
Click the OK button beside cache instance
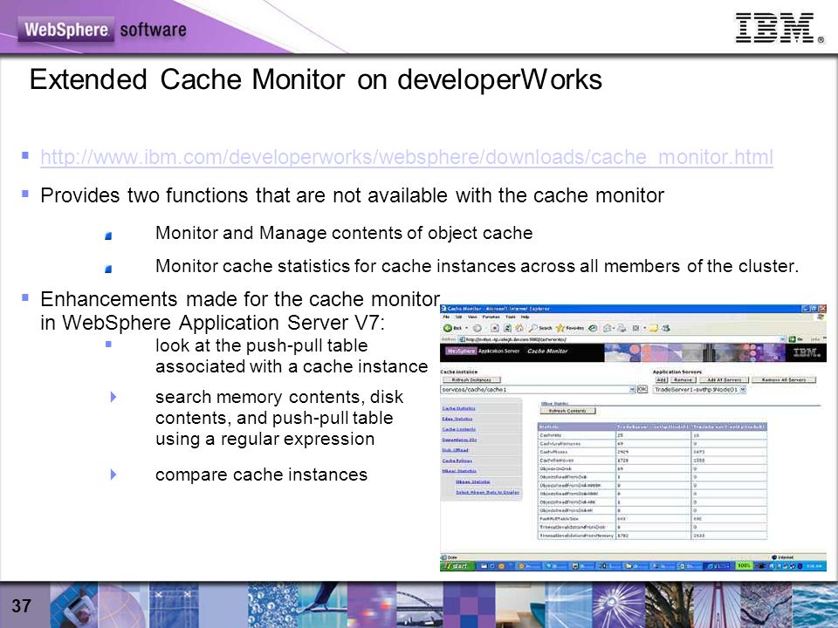tap(642, 389)
